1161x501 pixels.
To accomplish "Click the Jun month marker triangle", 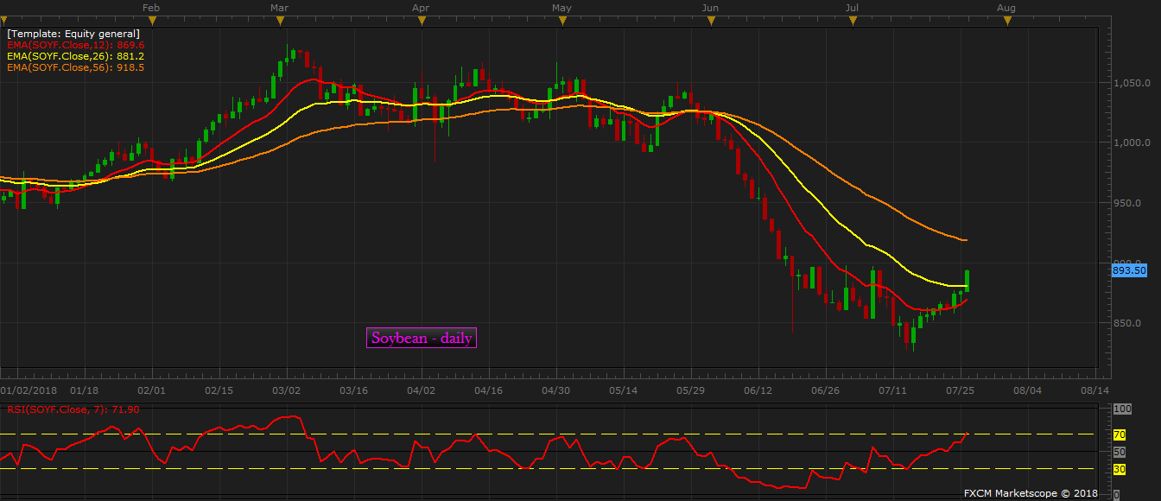I will (x=711, y=21).
